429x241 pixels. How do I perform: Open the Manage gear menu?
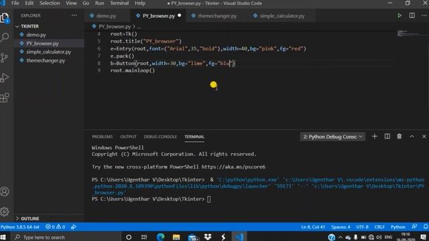[x=5, y=212]
